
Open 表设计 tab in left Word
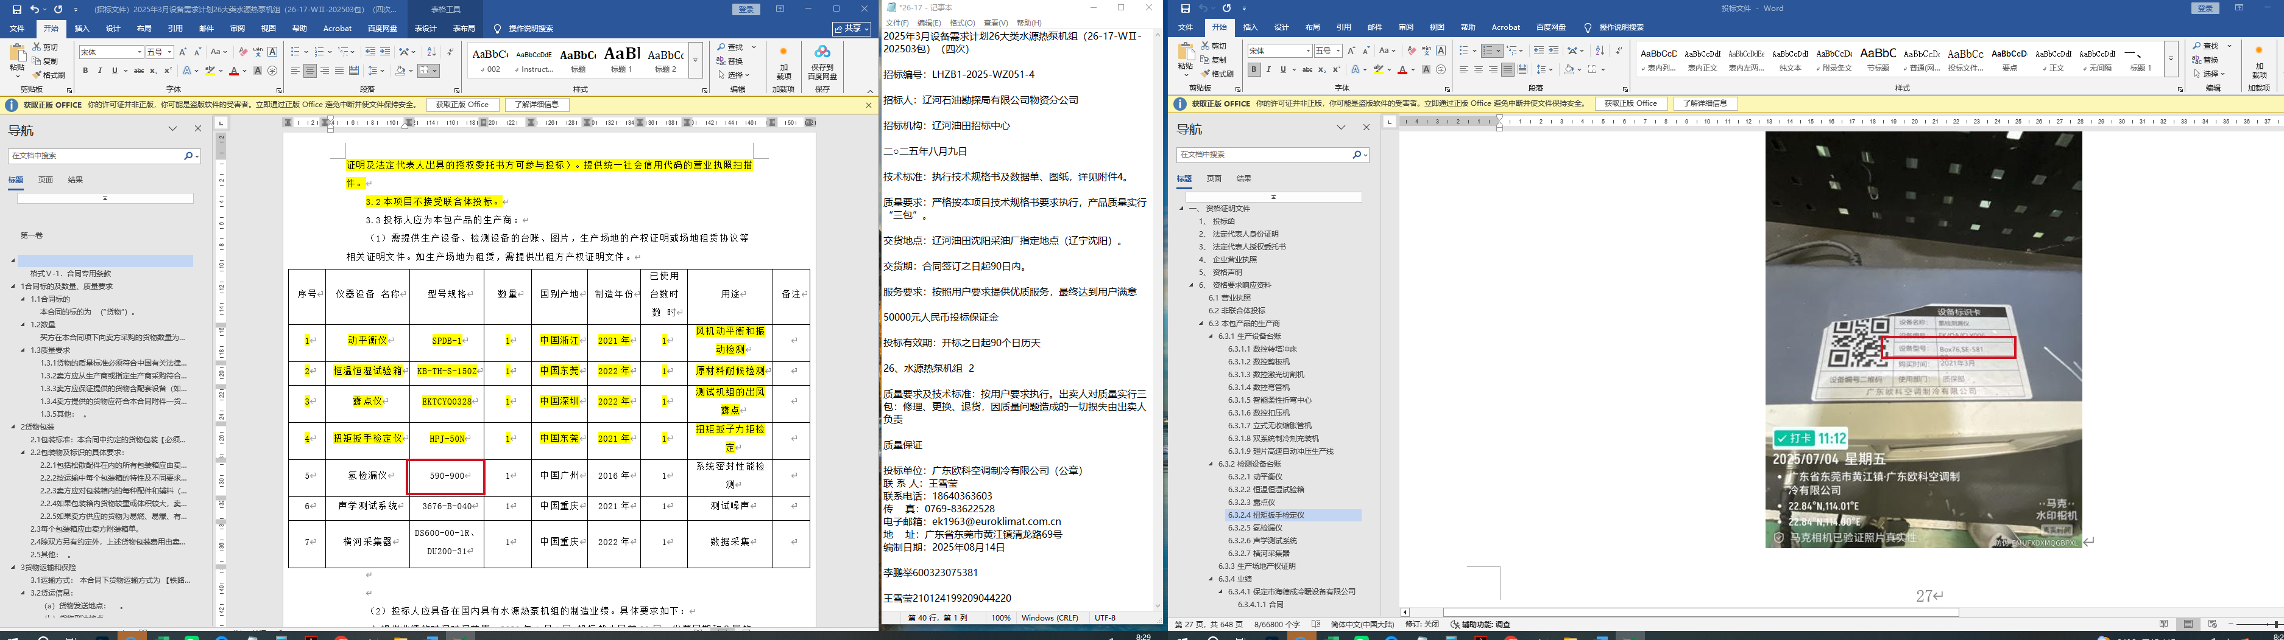coord(426,29)
